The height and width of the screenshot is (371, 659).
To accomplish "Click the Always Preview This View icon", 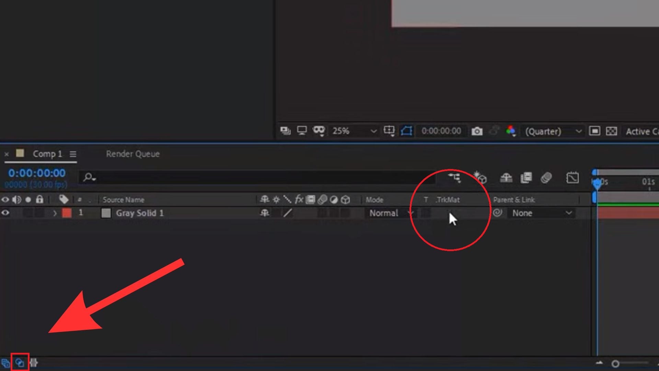I will (x=285, y=131).
